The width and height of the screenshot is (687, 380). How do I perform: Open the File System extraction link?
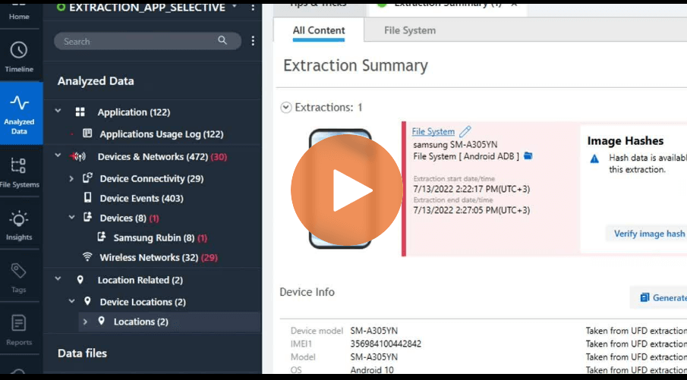[433, 131]
